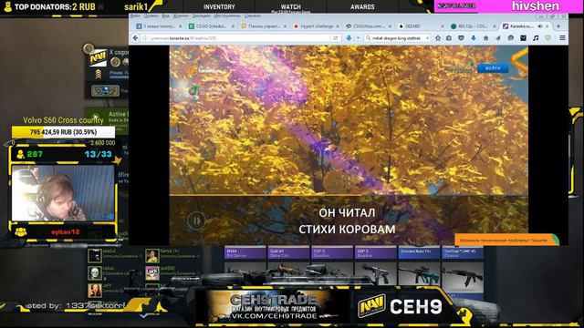Click the music note toolbar icon
584x328 pixels.
click(x=536, y=38)
